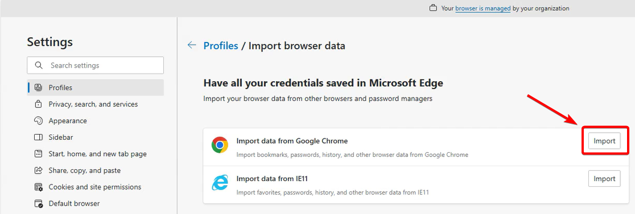Click the Share, copy, and paste icon

(x=39, y=170)
